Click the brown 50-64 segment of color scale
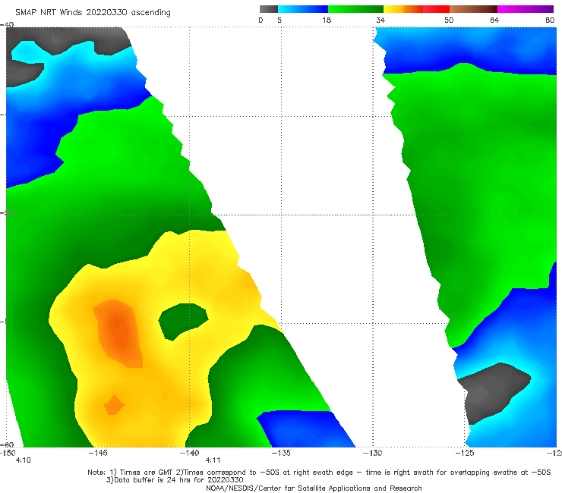562x493 pixels. pos(473,9)
